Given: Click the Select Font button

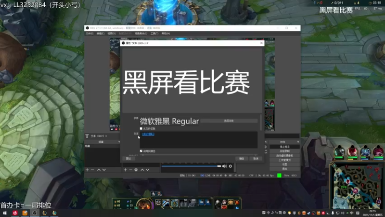Looking at the screenshot, I should 229,121.
